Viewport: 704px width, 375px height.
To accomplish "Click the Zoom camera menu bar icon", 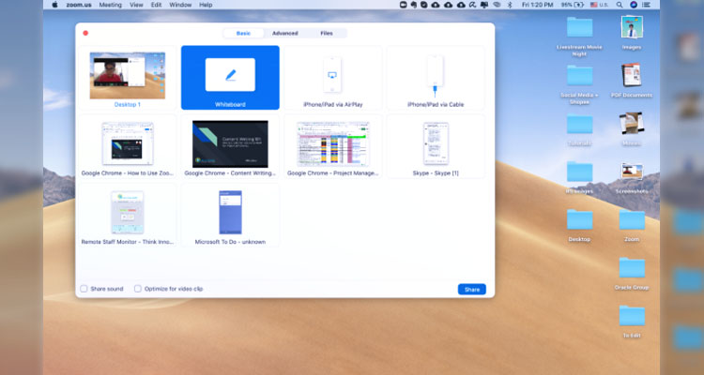I will pos(404,5).
